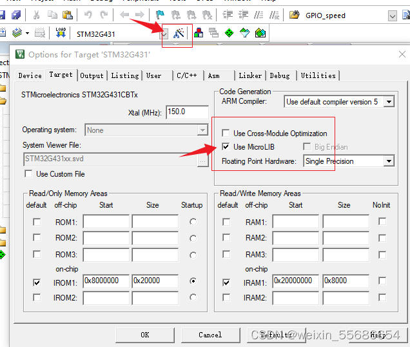The height and width of the screenshot is (347, 410).
Task: Go to the Debug tab
Action: click(x=280, y=75)
